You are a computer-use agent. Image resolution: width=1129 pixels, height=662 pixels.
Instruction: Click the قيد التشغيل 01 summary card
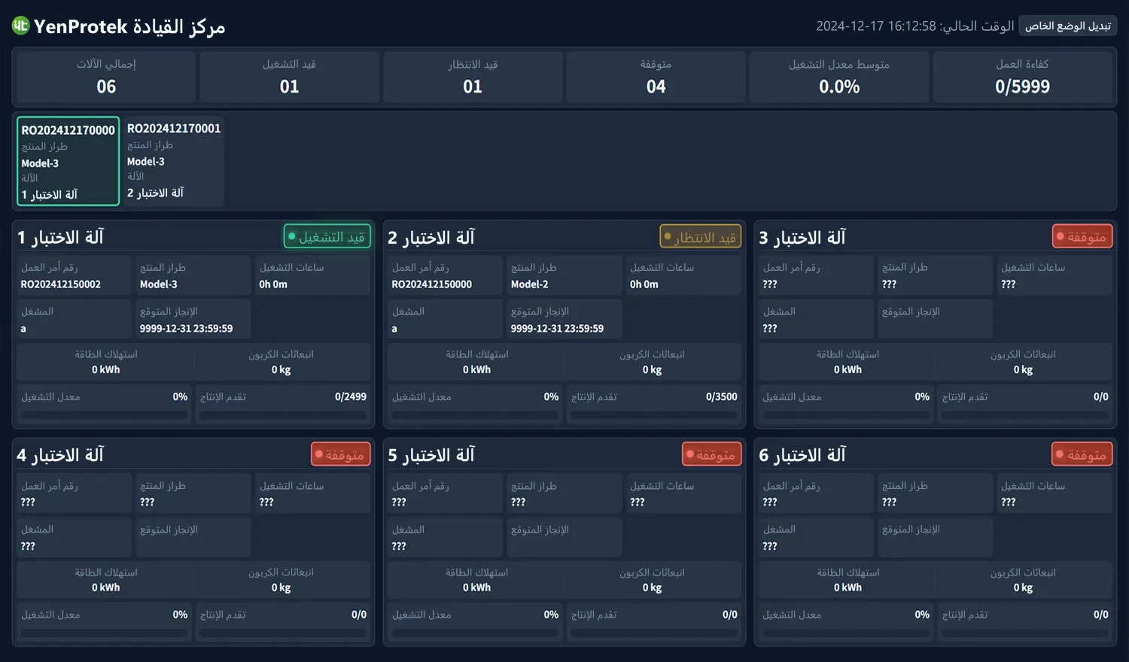point(289,77)
